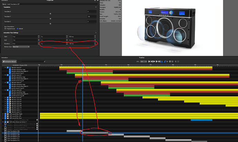Open the Animation Wizard
The image size is (238, 142).
click(x=9, y=61)
